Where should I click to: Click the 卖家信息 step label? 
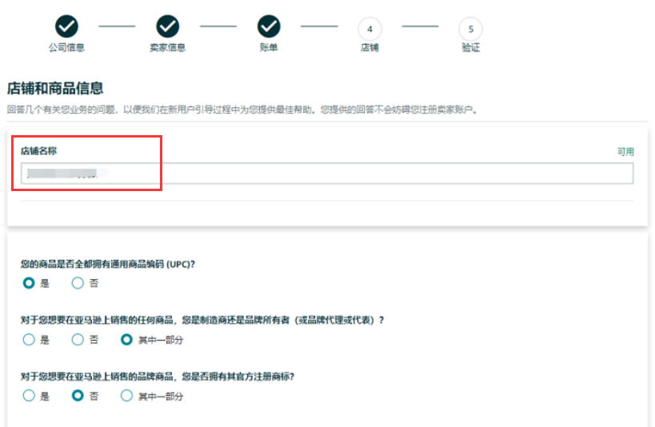[x=168, y=48]
